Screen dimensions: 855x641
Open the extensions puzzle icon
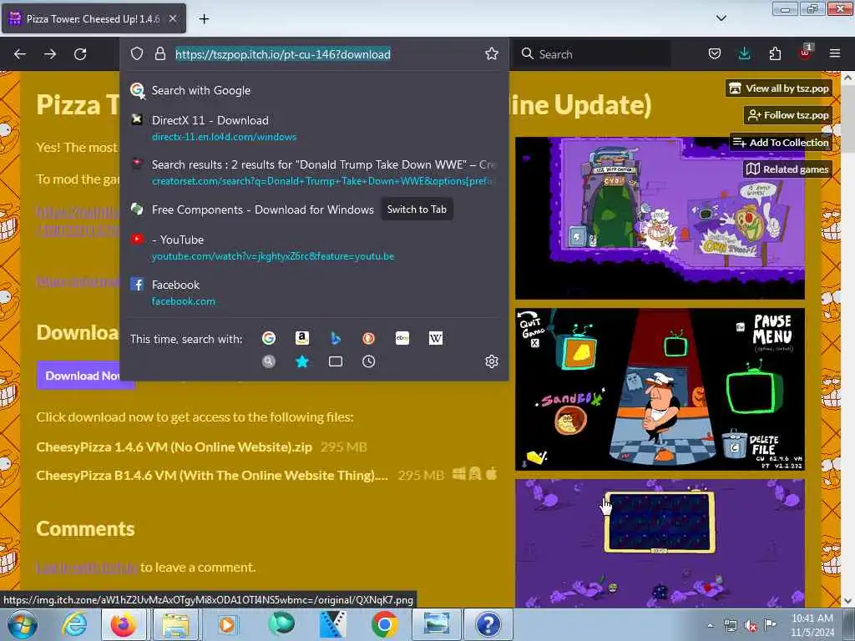point(775,53)
